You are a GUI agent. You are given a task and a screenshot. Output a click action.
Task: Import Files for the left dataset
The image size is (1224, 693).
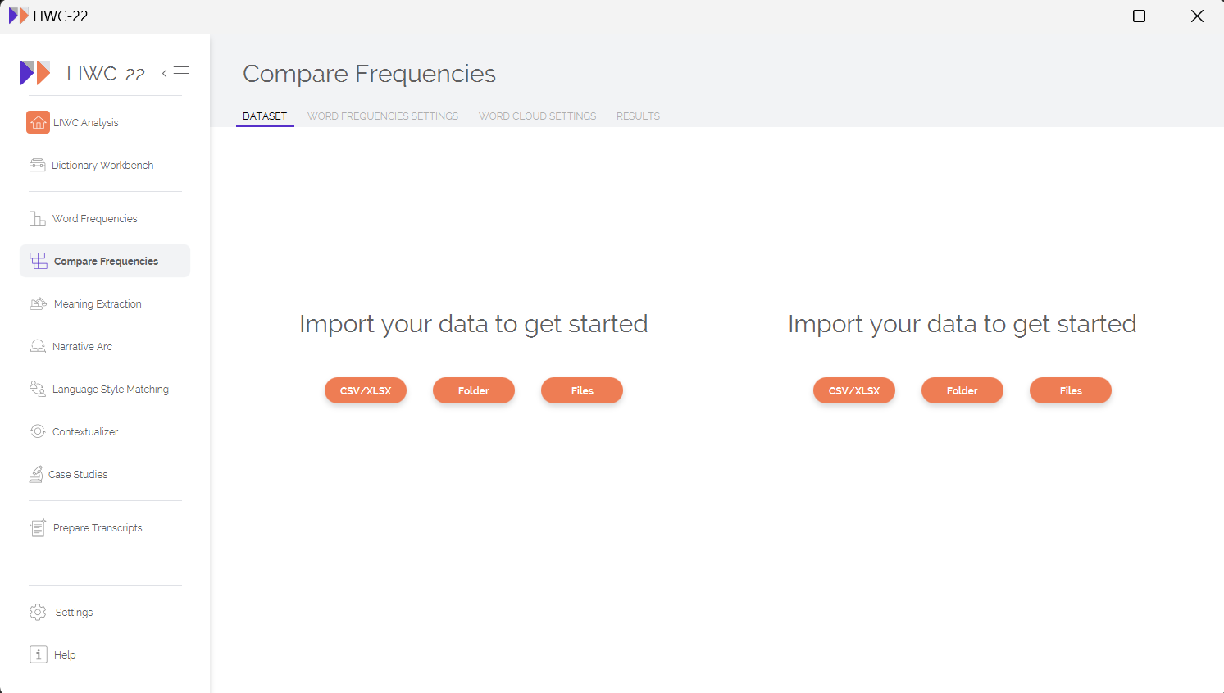[x=582, y=390]
